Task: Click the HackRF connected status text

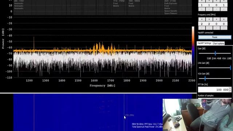Action: click(x=205, y=32)
